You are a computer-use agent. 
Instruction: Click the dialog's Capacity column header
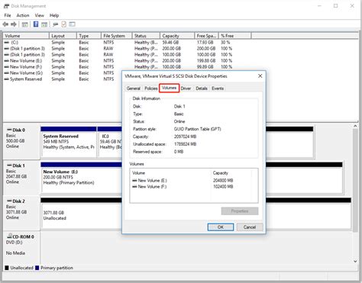click(231, 173)
